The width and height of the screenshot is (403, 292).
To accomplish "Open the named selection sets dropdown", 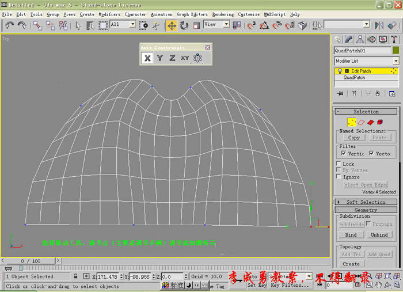I will (x=367, y=24).
